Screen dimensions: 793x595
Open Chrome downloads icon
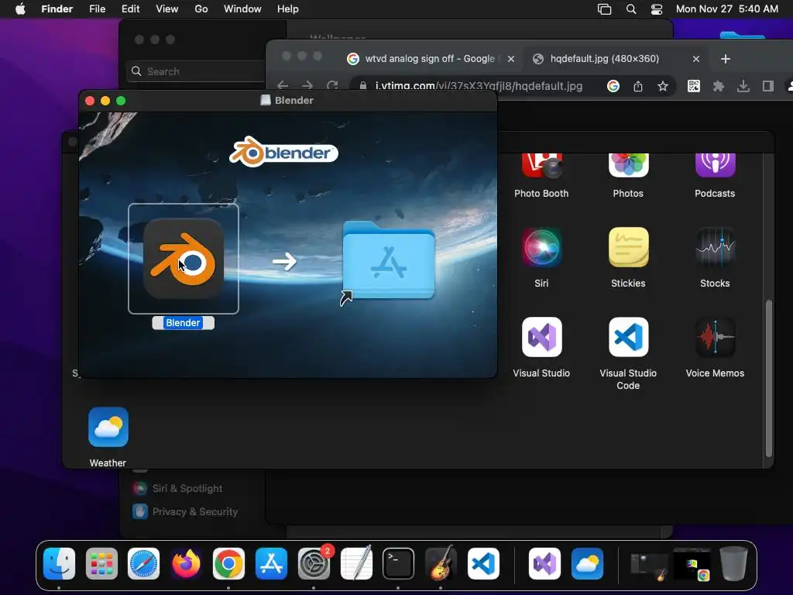(x=743, y=87)
